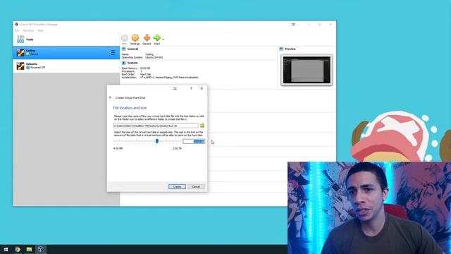451x254 pixels.
Task: Open File Explorer from the taskbar
Action: pyautogui.click(x=29, y=249)
